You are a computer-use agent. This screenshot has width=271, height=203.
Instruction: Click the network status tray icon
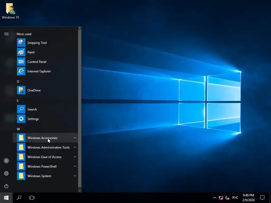(221, 198)
